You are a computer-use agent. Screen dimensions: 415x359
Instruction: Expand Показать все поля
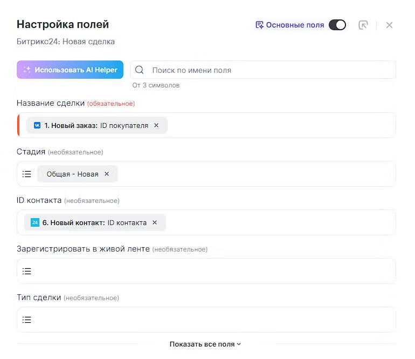point(205,344)
